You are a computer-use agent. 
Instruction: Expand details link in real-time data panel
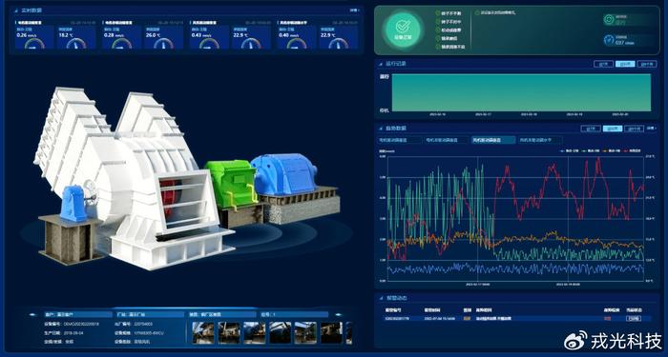point(354,10)
